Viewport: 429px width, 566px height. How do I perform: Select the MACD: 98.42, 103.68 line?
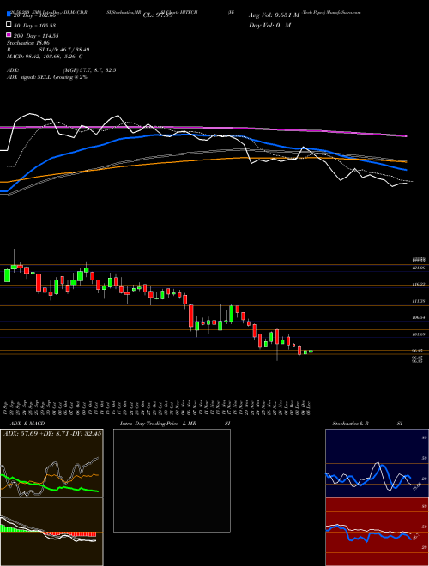pyautogui.click(x=45, y=57)
